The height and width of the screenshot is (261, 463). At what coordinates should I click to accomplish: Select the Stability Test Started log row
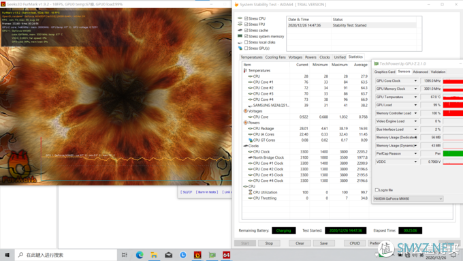pyautogui.click(x=351, y=25)
